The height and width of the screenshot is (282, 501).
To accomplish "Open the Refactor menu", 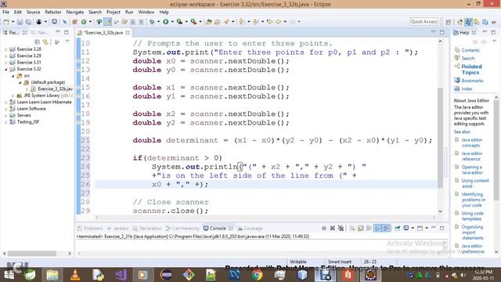I will click(x=53, y=12).
